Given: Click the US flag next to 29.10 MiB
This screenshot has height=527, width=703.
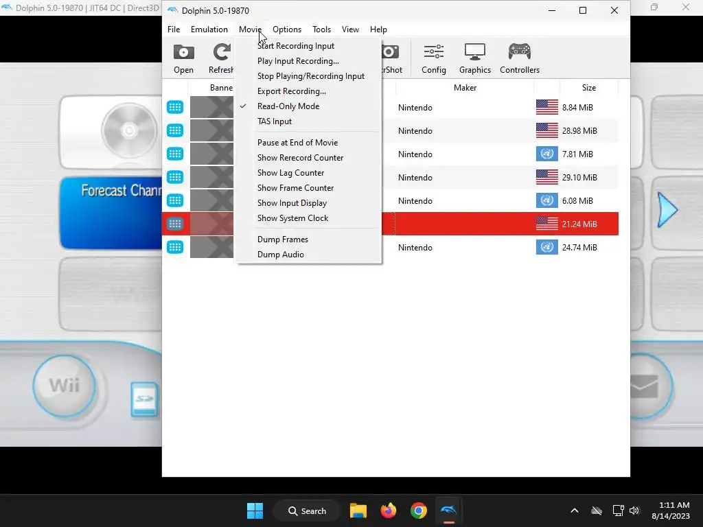Looking at the screenshot, I should coord(547,177).
